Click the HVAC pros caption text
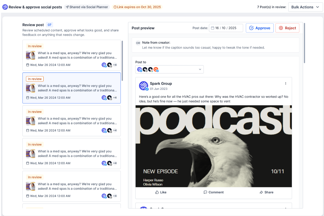The width and height of the screenshot is (324, 216). coord(213,99)
